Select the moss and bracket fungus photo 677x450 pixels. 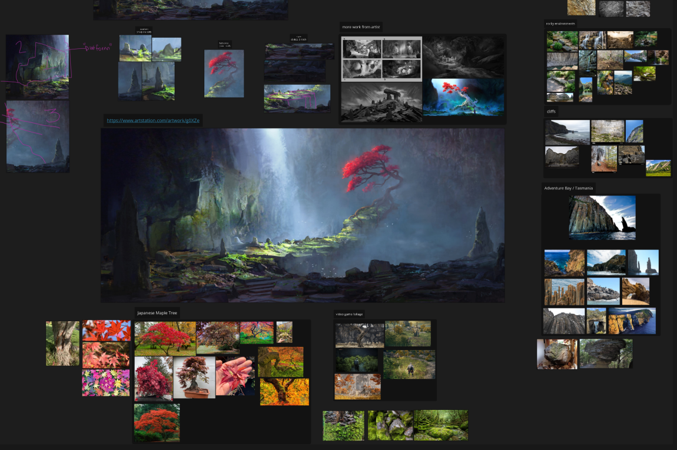click(x=343, y=425)
